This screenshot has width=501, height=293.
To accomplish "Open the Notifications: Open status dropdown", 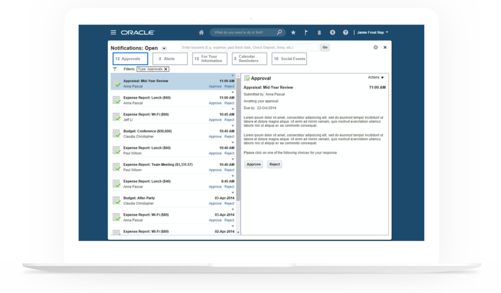I will [164, 48].
